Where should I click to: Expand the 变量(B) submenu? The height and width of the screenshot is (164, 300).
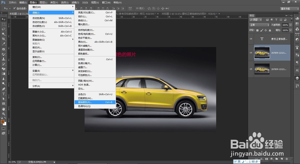point(51,71)
